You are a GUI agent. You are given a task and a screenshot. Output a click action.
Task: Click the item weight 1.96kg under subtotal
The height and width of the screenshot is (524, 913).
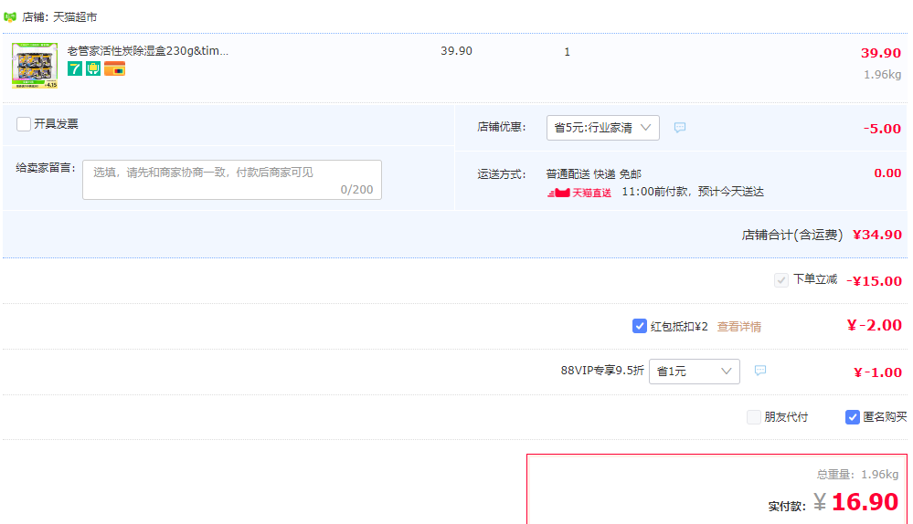(x=882, y=75)
